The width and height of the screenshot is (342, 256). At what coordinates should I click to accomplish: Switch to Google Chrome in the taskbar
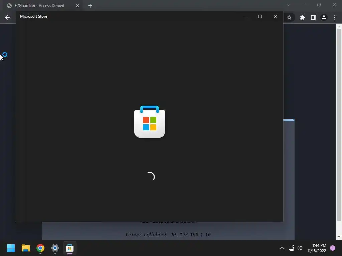click(40, 248)
